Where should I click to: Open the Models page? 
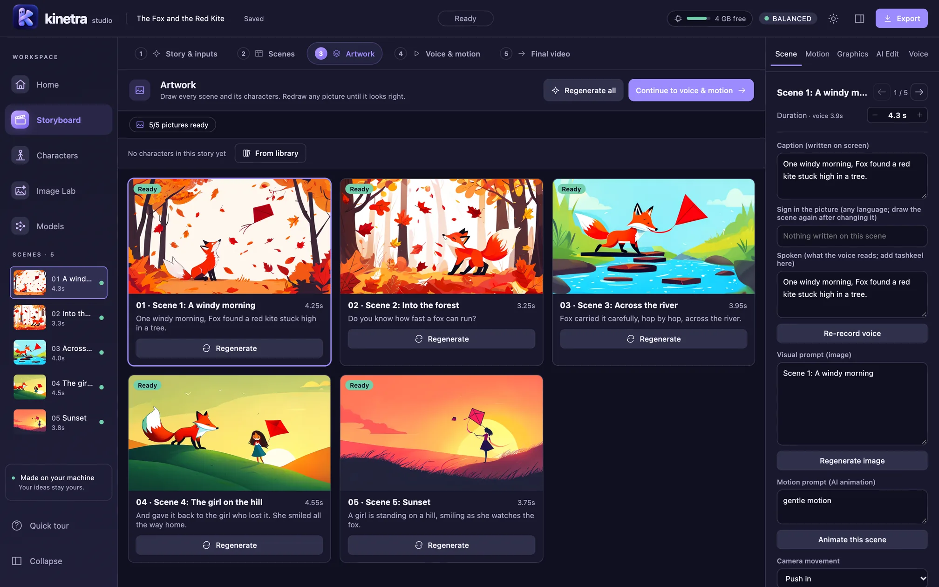click(59, 226)
